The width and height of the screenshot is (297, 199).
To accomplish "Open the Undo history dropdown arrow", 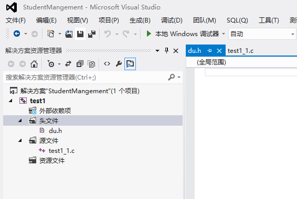I will tap(117, 34).
